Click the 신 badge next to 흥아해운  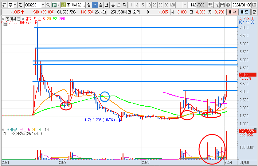[63, 5]
